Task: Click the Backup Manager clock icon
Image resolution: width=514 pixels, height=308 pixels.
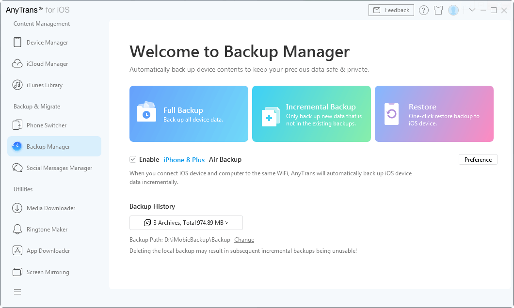Action: (16, 146)
